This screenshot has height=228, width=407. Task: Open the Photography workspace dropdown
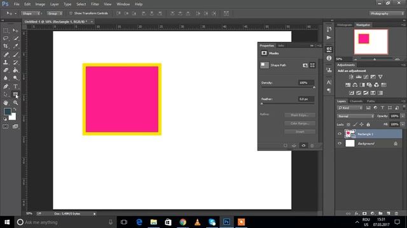click(x=387, y=13)
